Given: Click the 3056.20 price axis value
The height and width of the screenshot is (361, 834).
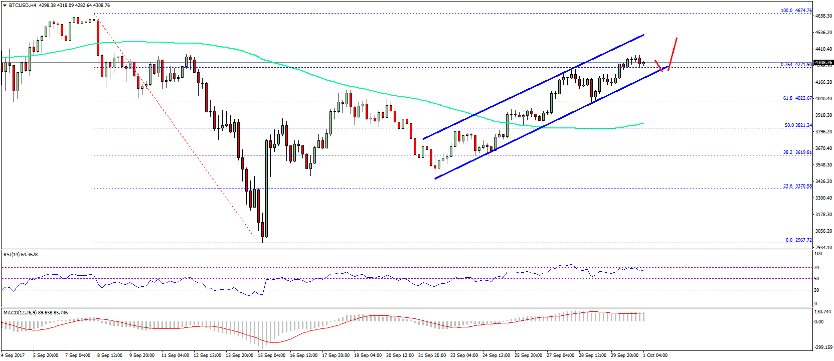Looking at the screenshot, I should 823,231.
